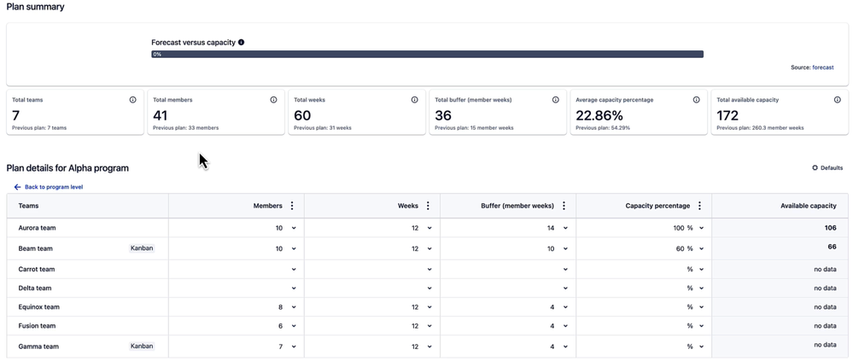
Task: Expand Equinox team Buffer dropdown
Action: (566, 307)
